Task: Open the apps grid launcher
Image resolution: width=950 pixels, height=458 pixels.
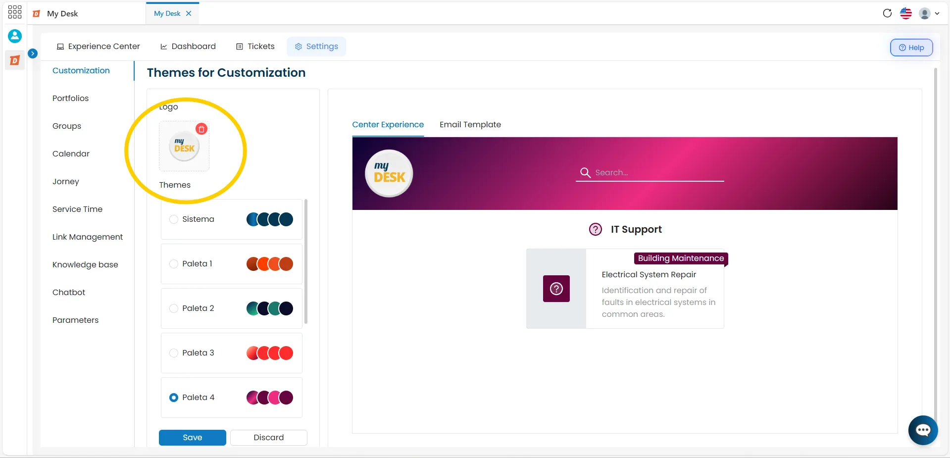Action: (x=15, y=12)
